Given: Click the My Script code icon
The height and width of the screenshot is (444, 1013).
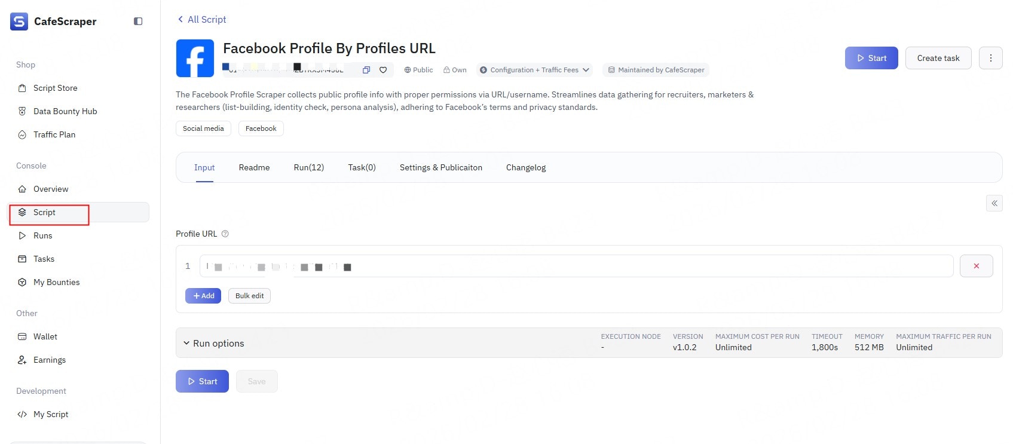Looking at the screenshot, I should coord(22,414).
